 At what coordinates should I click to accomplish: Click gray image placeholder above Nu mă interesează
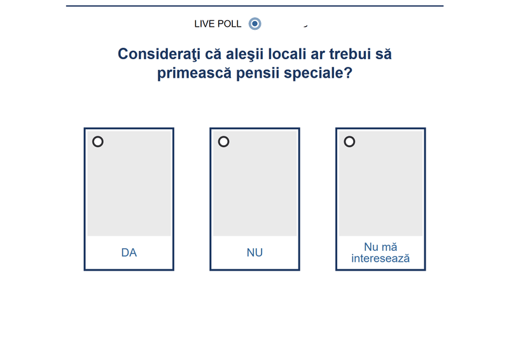point(380,188)
